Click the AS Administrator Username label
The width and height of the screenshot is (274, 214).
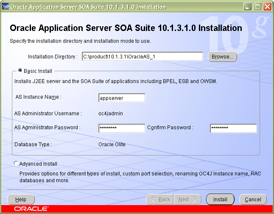point(48,114)
